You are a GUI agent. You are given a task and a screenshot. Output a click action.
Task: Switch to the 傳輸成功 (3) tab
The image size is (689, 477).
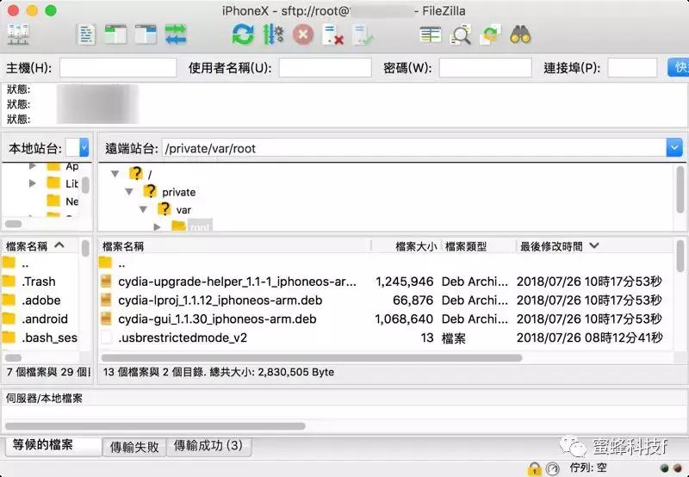click(x=208, y=446)
